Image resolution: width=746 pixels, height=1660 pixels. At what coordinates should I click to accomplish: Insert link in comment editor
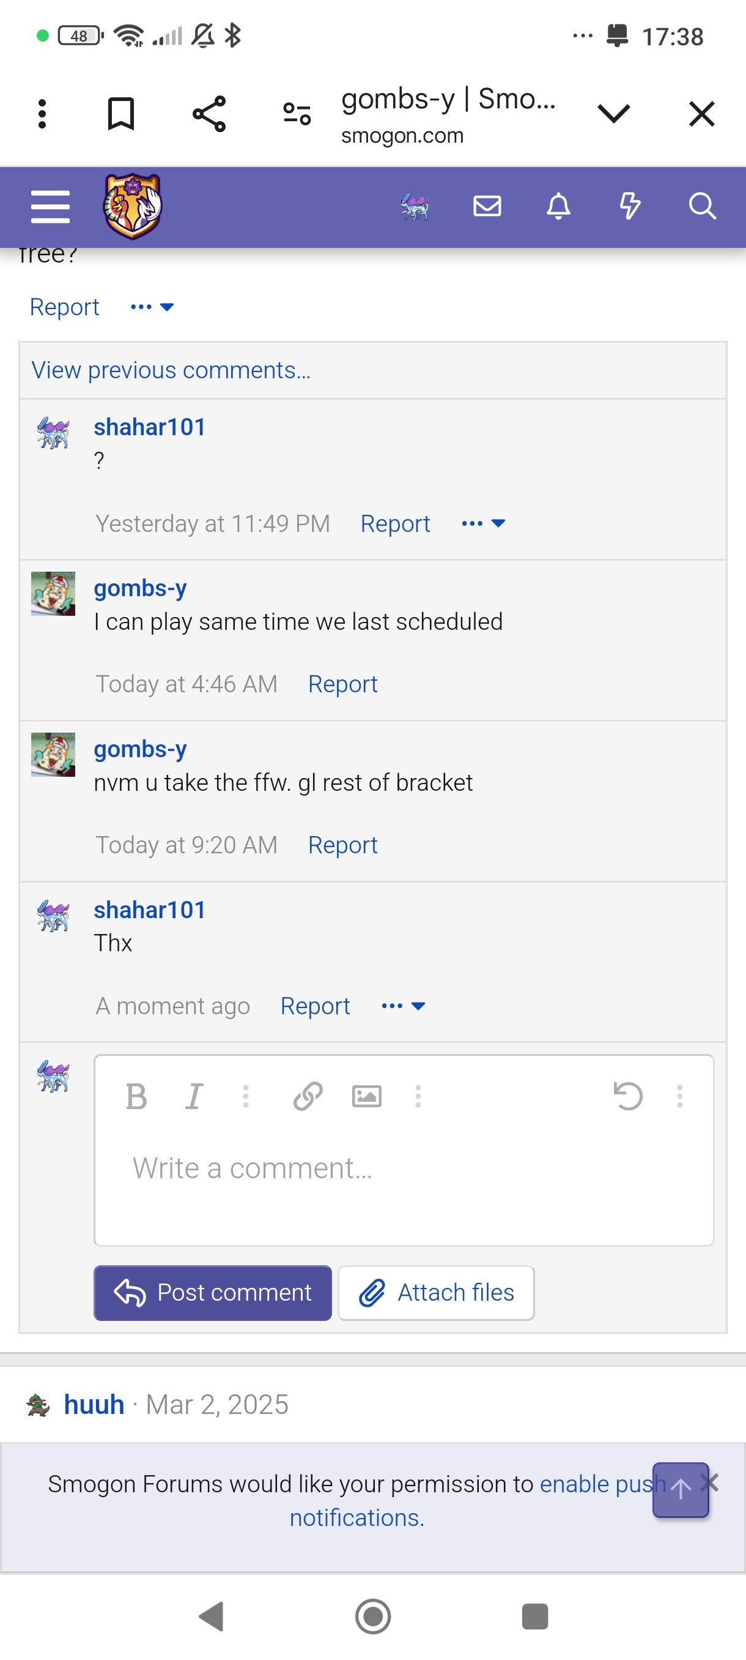click(308, 1096)
